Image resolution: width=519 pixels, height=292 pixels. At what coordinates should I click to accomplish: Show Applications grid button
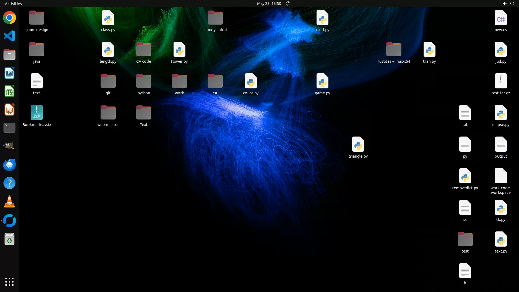[9, 281]
